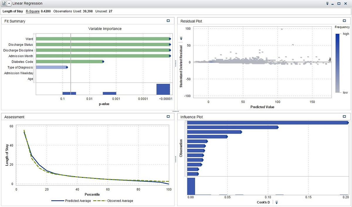Select the Ward variable importance bar

click(103, 39)
